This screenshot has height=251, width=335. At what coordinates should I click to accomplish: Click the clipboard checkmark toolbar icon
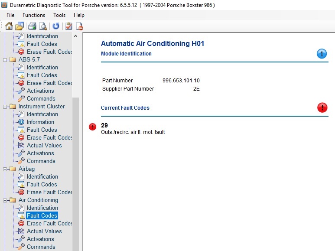pos(68,26)
